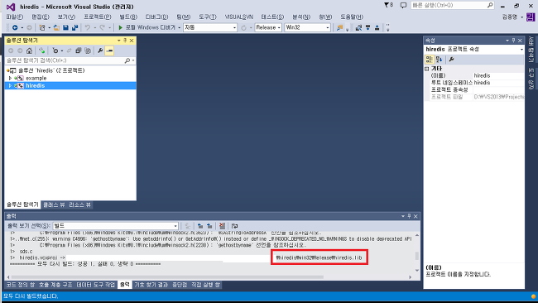Viewport: 538px width, 303px height.
Task: Toggle Categorized view in Properties panel
Action: point(429,60)
